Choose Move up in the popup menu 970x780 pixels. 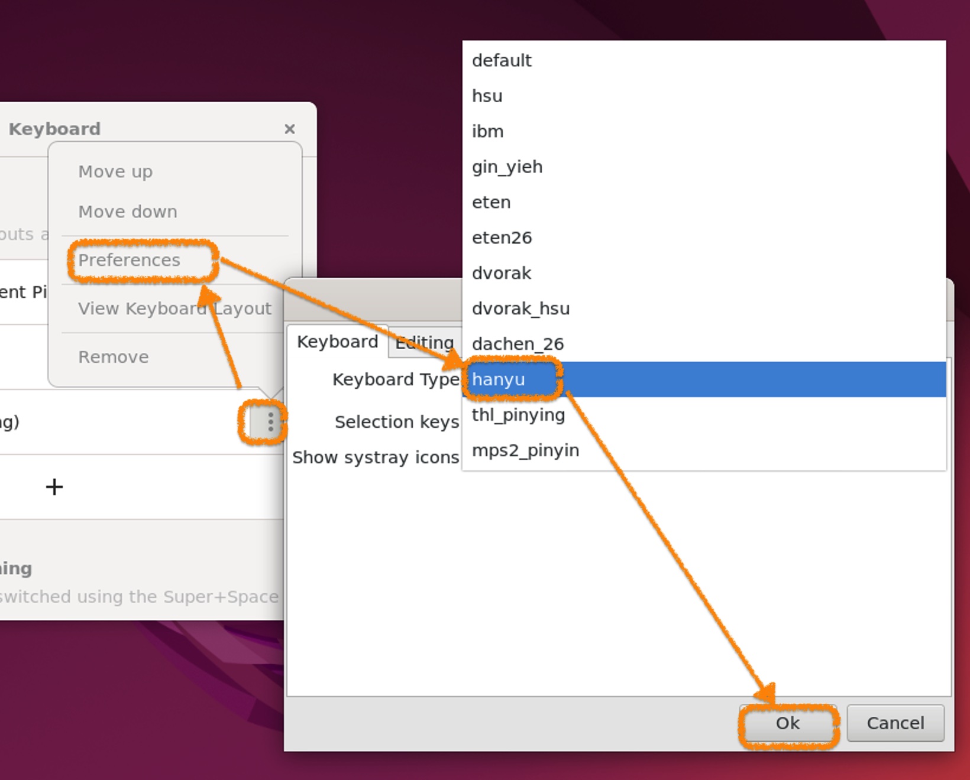tap(115, 171)
